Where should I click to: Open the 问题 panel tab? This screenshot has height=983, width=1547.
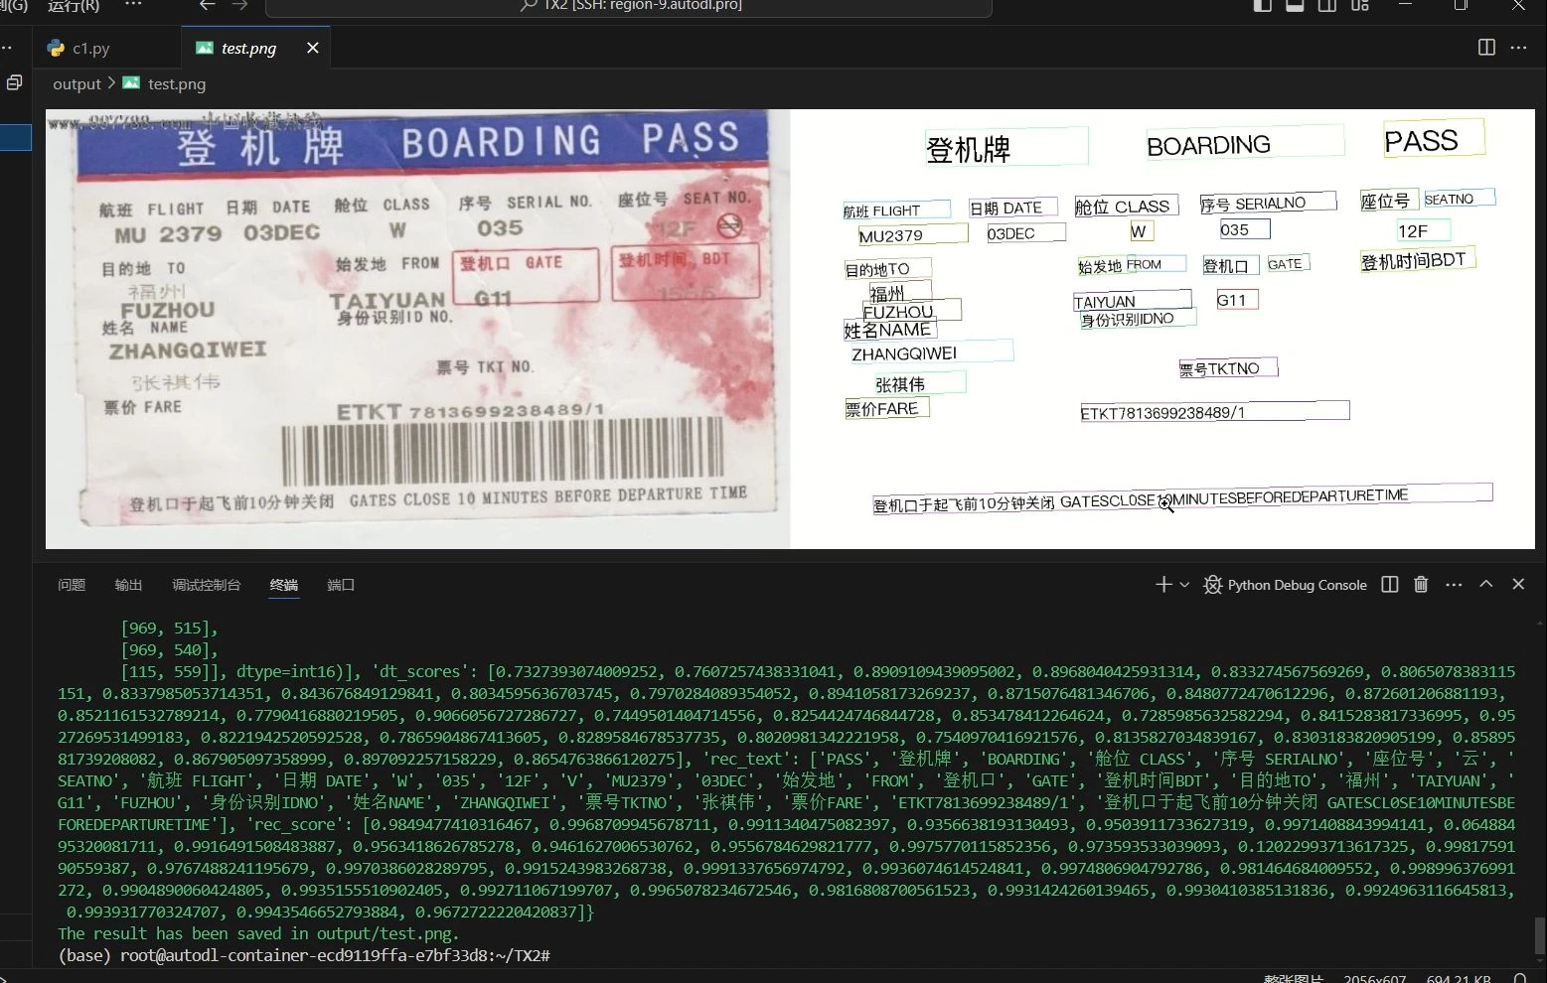tap(72, 585)
